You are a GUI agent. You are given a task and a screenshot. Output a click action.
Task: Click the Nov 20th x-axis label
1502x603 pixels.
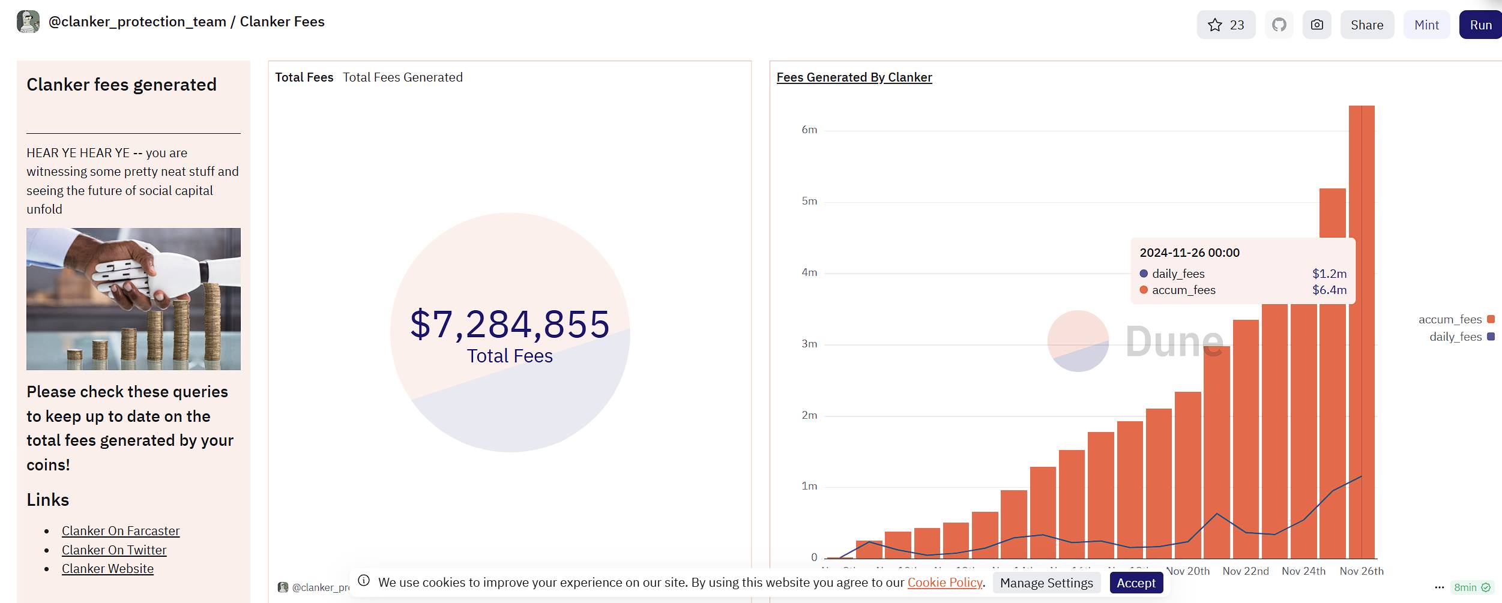tap(1187, 571)
